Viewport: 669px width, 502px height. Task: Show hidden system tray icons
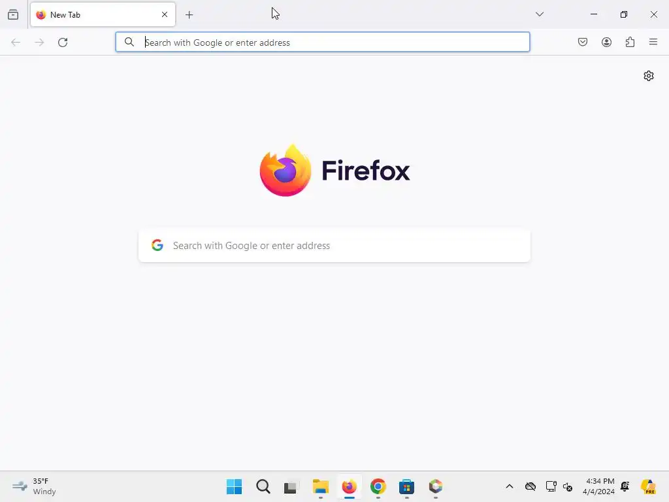(x=510, y=486)
